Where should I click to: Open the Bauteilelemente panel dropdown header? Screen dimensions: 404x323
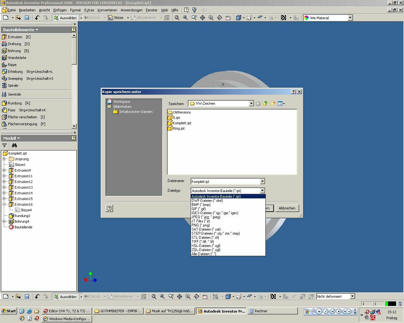(x=21, y=30)
